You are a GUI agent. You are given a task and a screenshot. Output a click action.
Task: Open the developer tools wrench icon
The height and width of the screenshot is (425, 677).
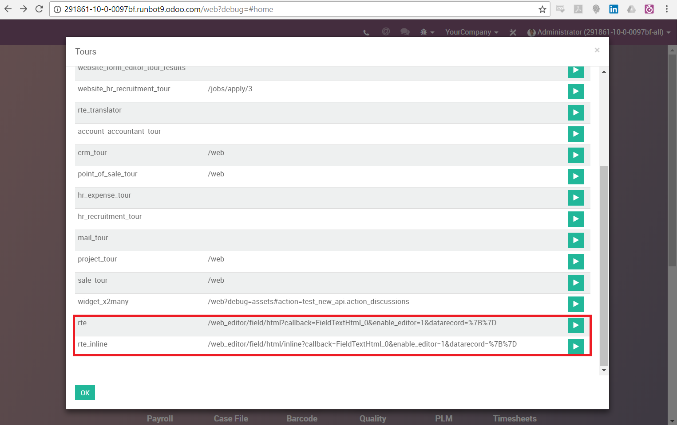(513, 32)
